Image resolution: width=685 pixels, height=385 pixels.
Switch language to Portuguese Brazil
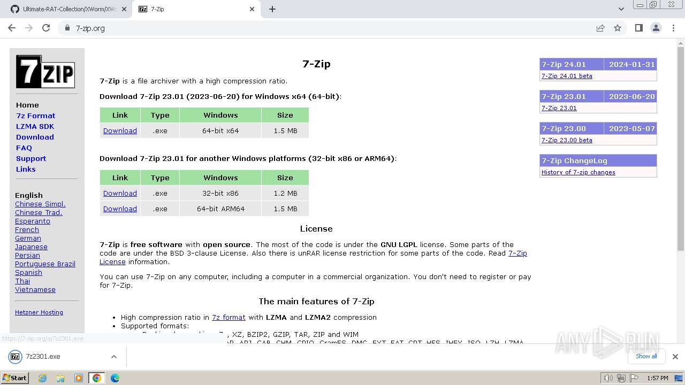[45, 264]
